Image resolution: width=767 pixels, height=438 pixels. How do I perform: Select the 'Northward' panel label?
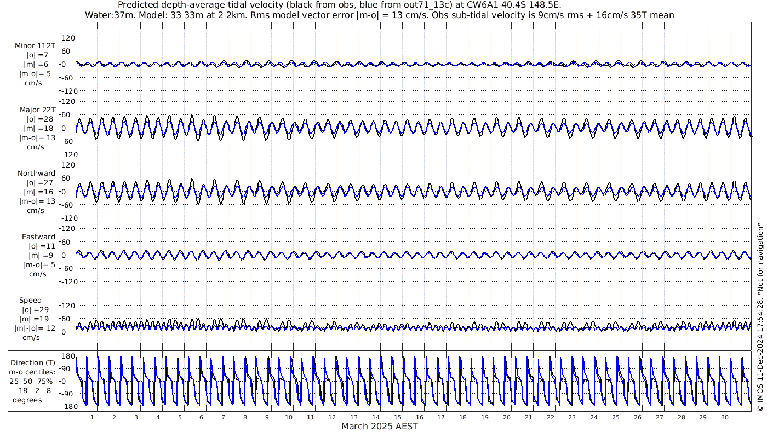click(x=36, y=174)
